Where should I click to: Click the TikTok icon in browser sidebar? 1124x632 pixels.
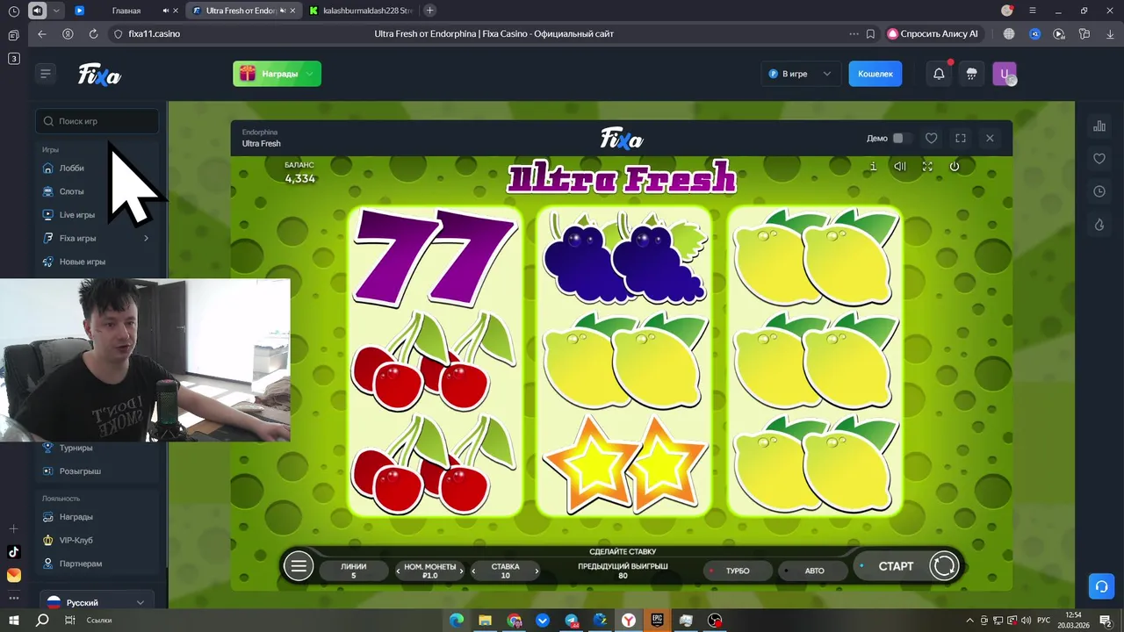click(13, 552)
